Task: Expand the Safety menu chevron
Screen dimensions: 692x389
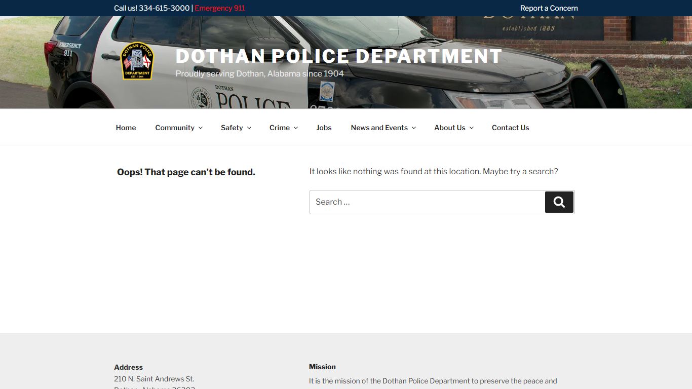Action: point(249,128)
